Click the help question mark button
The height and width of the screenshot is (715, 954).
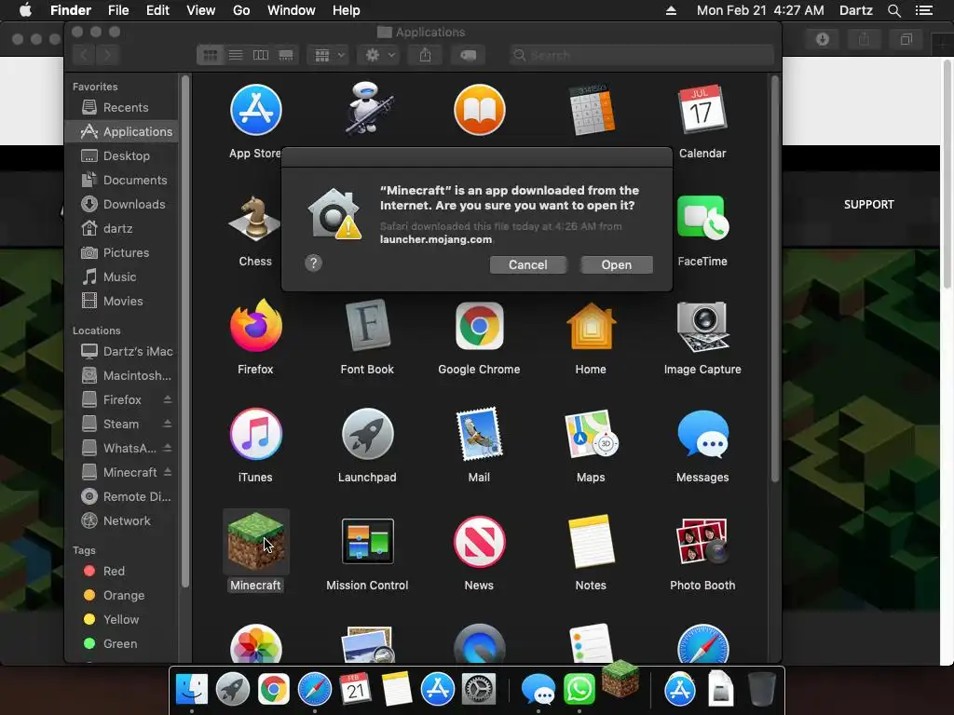[313, 263]
